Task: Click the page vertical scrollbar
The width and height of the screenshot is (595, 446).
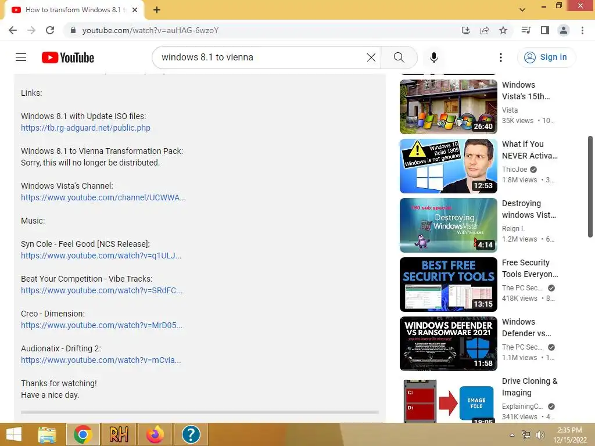Action: coord(590,186)
